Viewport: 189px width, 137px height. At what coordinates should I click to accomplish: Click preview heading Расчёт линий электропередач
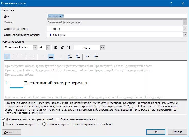pyautogui.click(x=56, y=83)
